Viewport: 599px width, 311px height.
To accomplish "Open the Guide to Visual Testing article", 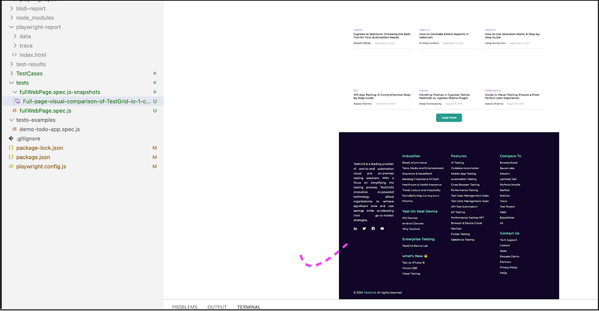I will 512,96.
